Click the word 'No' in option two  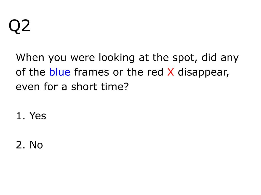point(36,145)
